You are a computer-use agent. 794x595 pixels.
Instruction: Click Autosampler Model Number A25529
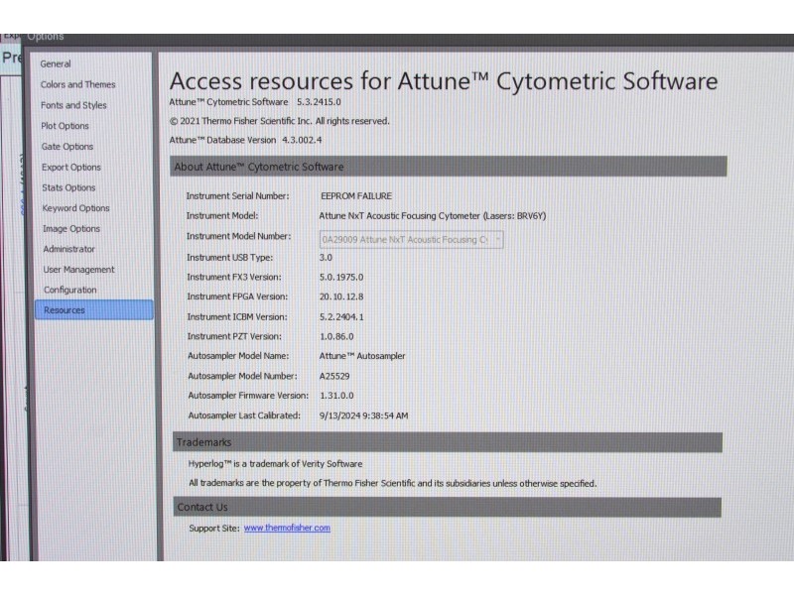[x=334, y=377]
